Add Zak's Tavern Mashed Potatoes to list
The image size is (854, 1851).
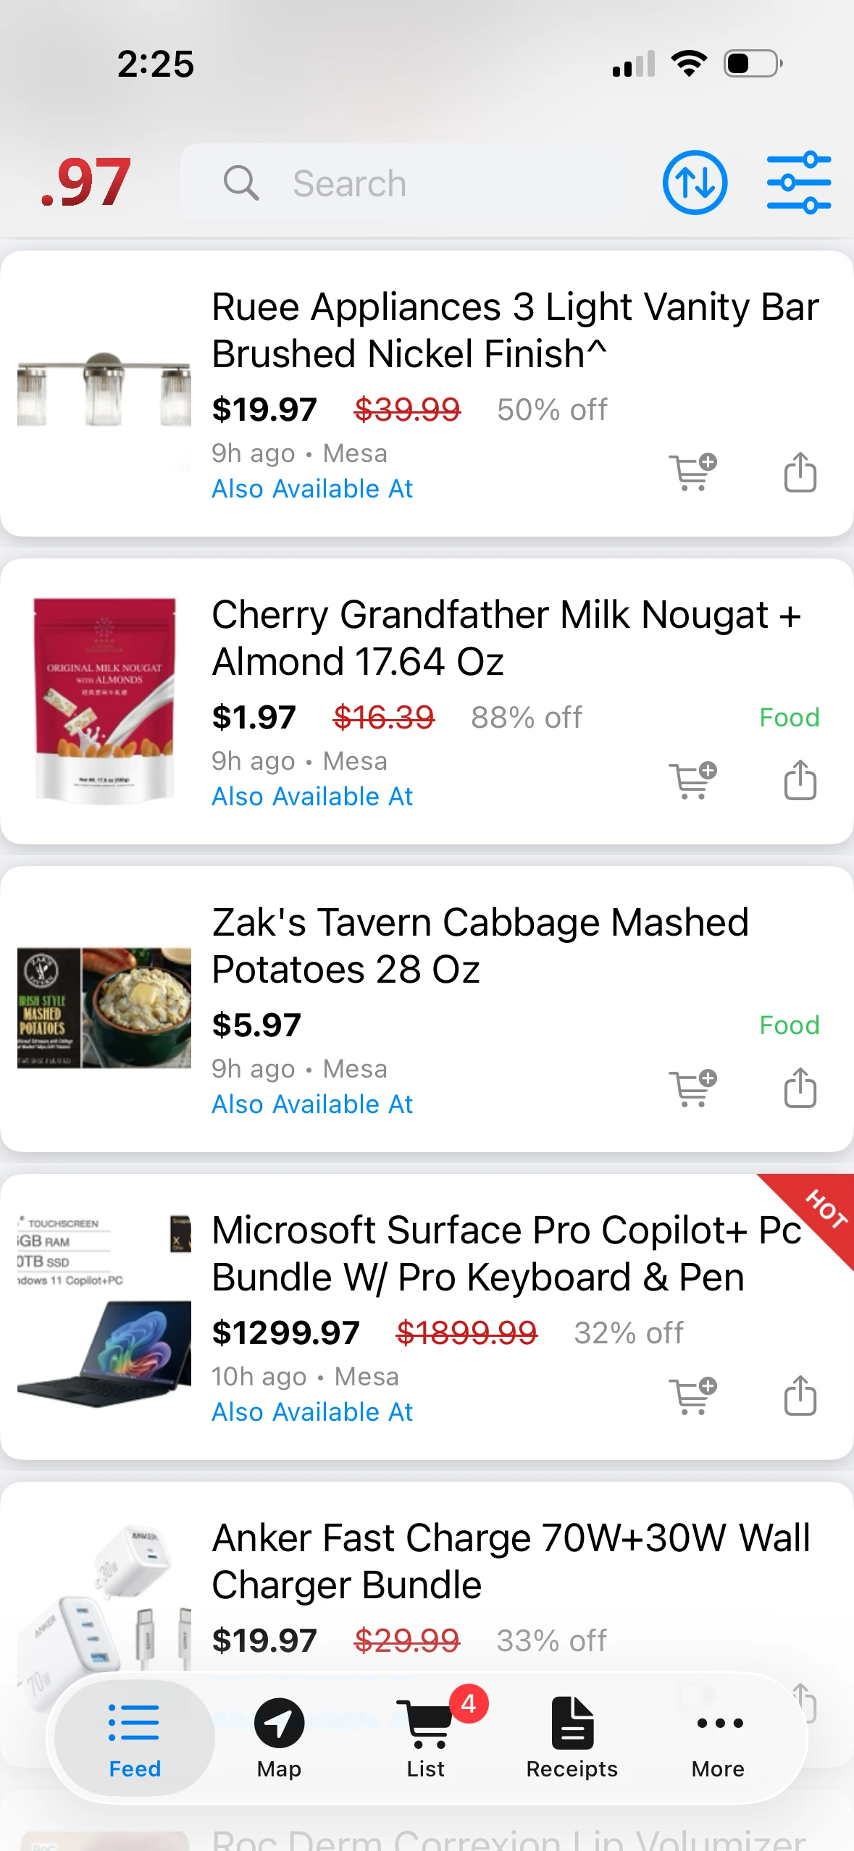point(692,1088)
